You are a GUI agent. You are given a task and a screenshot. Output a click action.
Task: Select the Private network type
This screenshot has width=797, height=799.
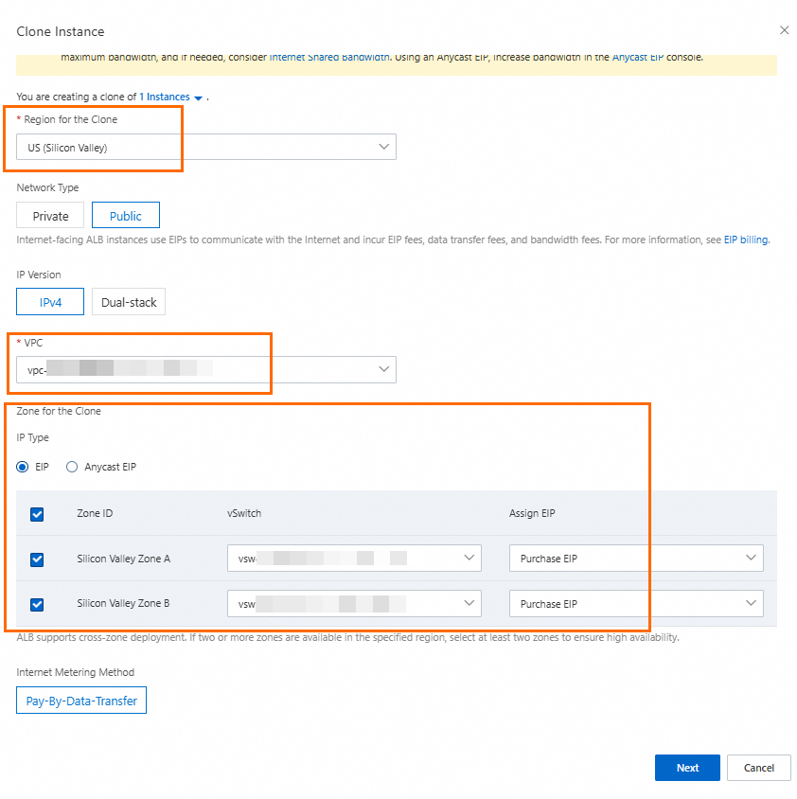tap(50, 216)
